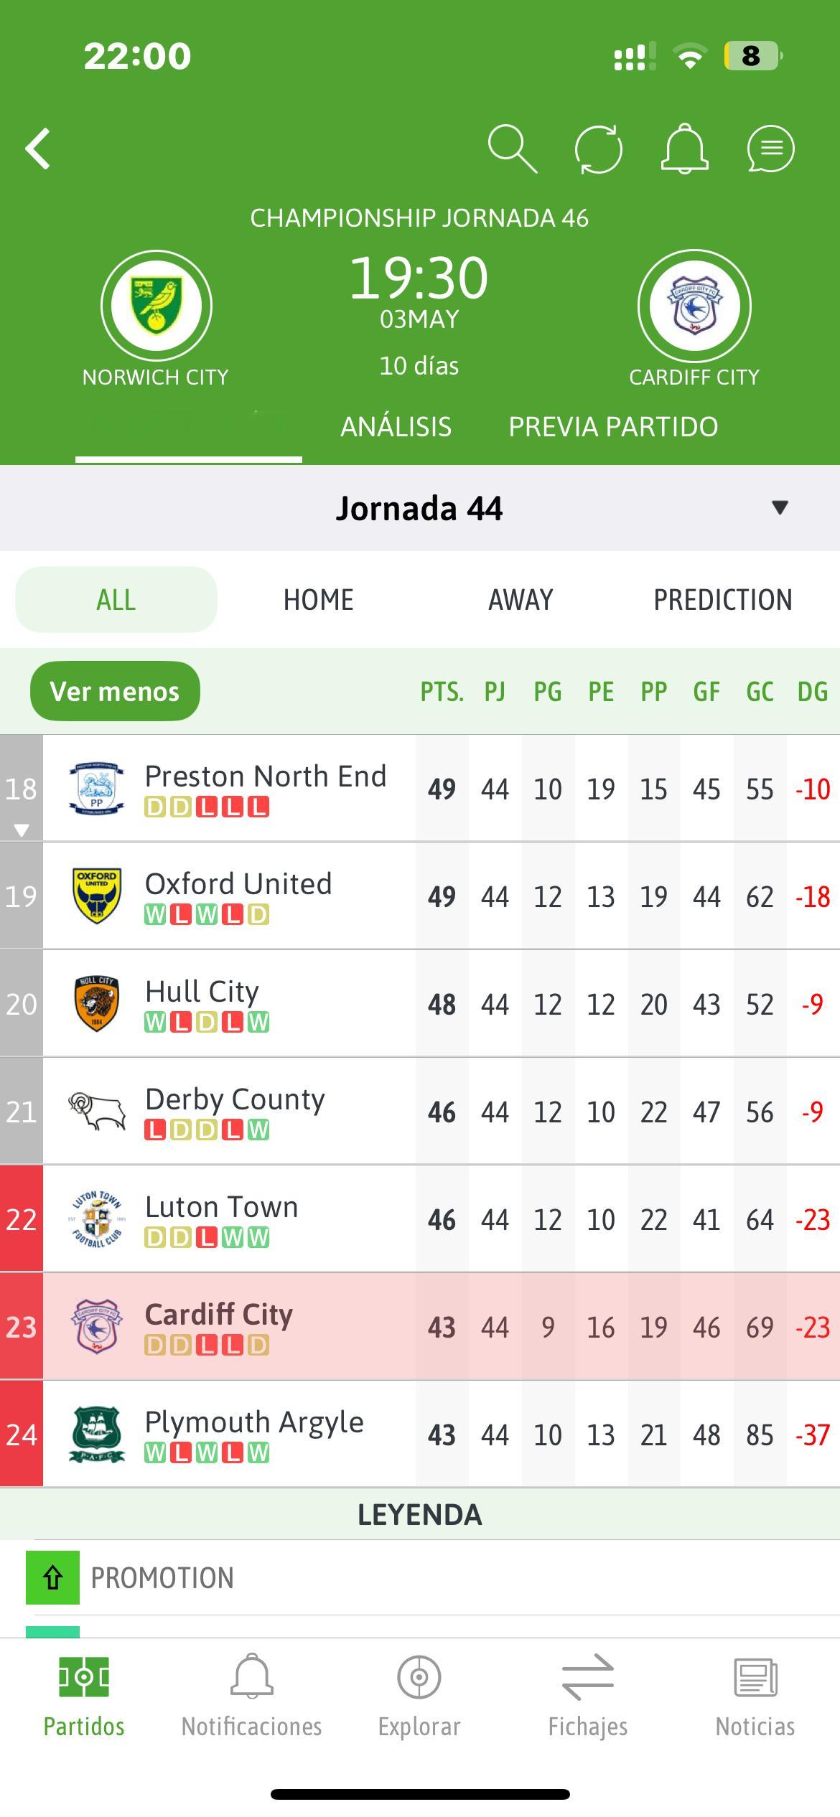Open the Explorar tab icon

(419, 1678)
